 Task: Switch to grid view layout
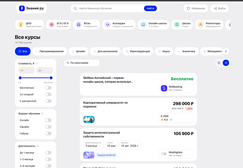point(219,63)
